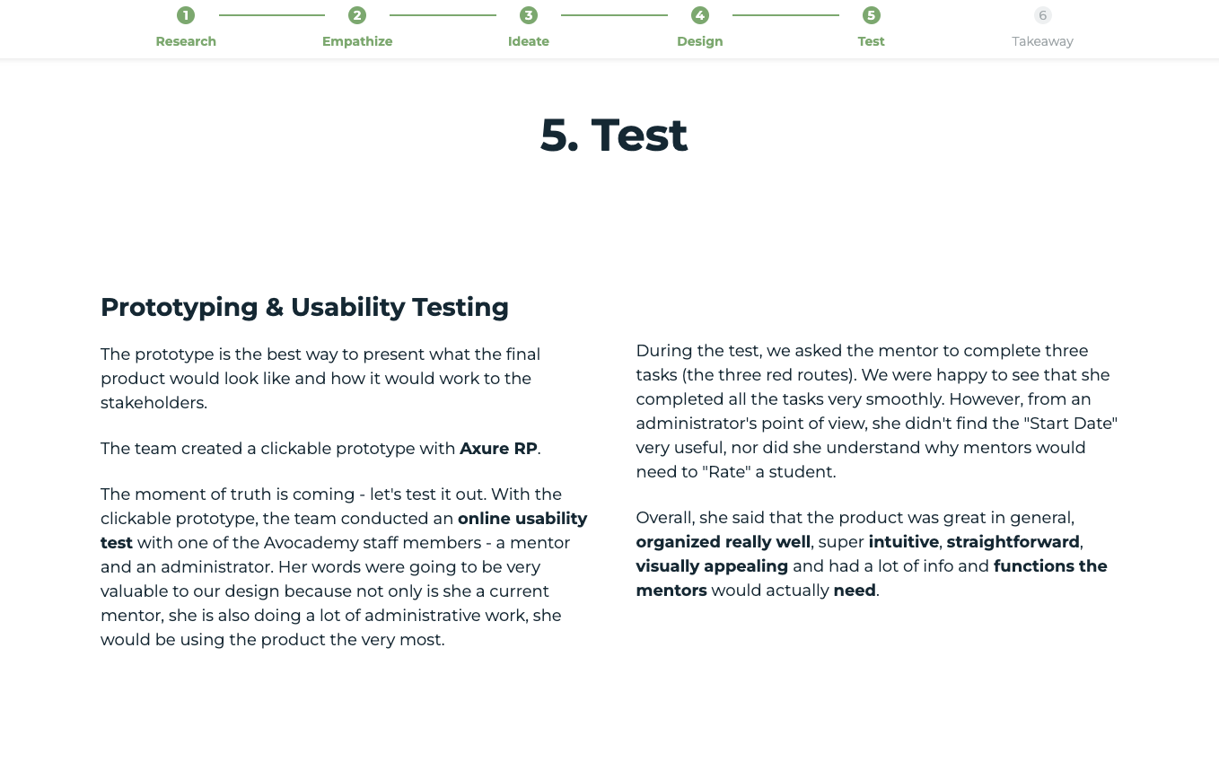Screen dimensions: 1219x779
Task: Select the Design step label
Action: coord(700,41)
